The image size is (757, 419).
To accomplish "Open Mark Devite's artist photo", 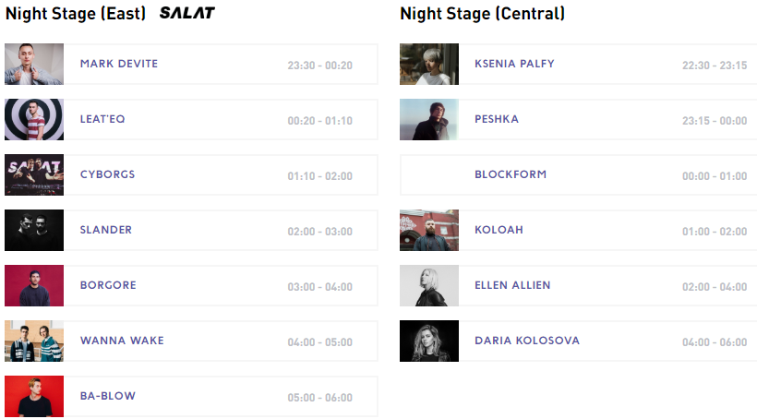I will 34,65.
